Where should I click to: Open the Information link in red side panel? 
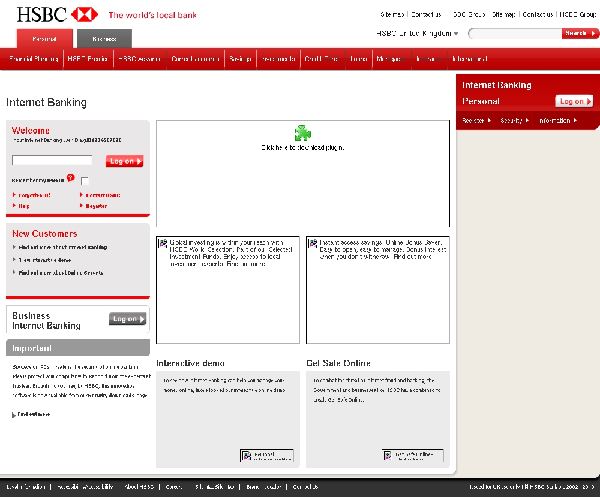coord(557,121)
